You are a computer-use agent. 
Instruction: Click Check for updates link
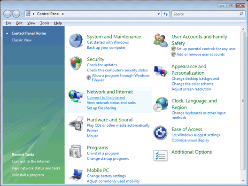click(102, 65)
